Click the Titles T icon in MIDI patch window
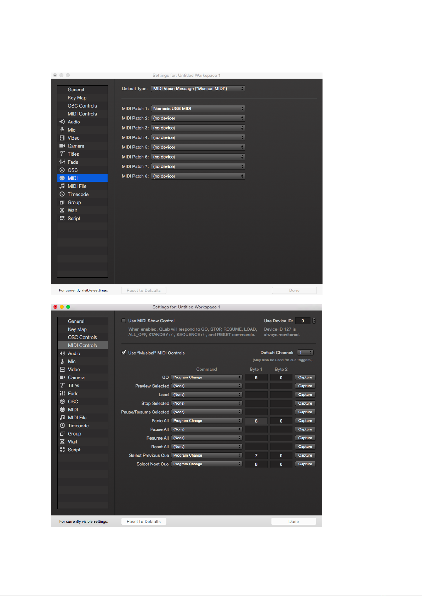The height and width of the screenshot is (596, 422). pos(62,154)
